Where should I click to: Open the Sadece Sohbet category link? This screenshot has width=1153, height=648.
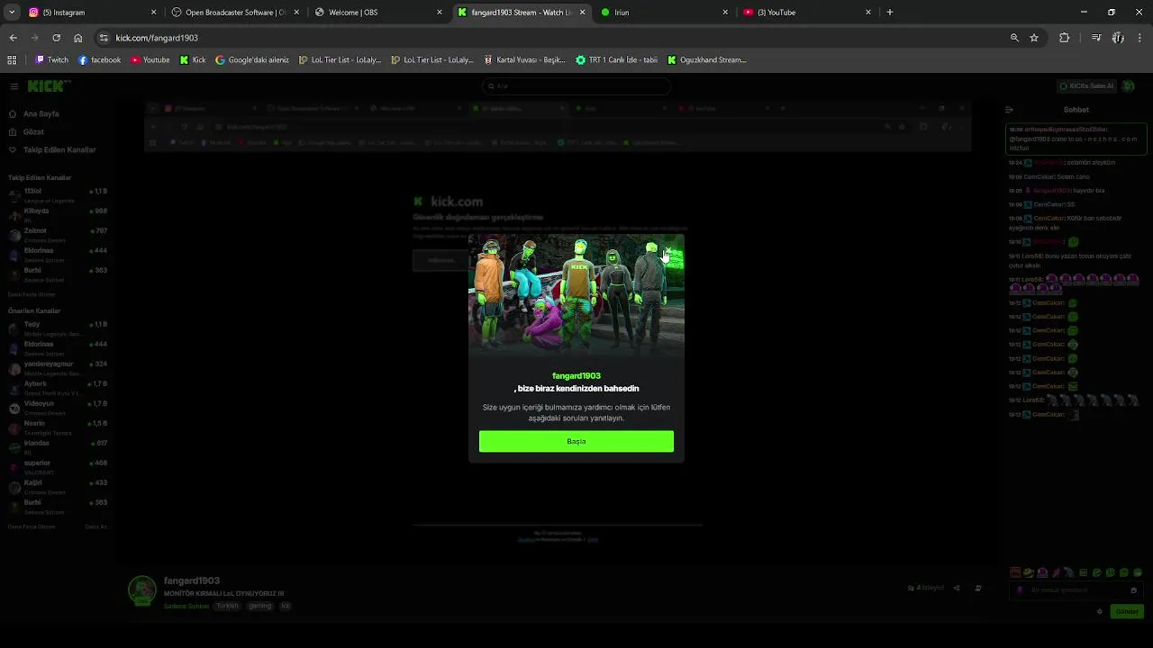tap(186, 607)
